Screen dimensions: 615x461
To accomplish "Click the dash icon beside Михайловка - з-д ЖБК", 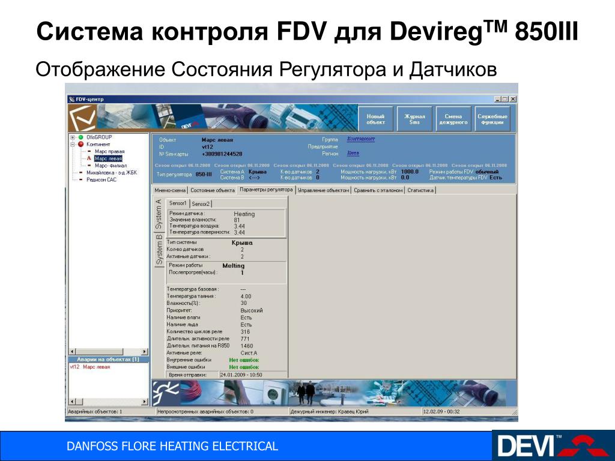I will tap(81, 172).
